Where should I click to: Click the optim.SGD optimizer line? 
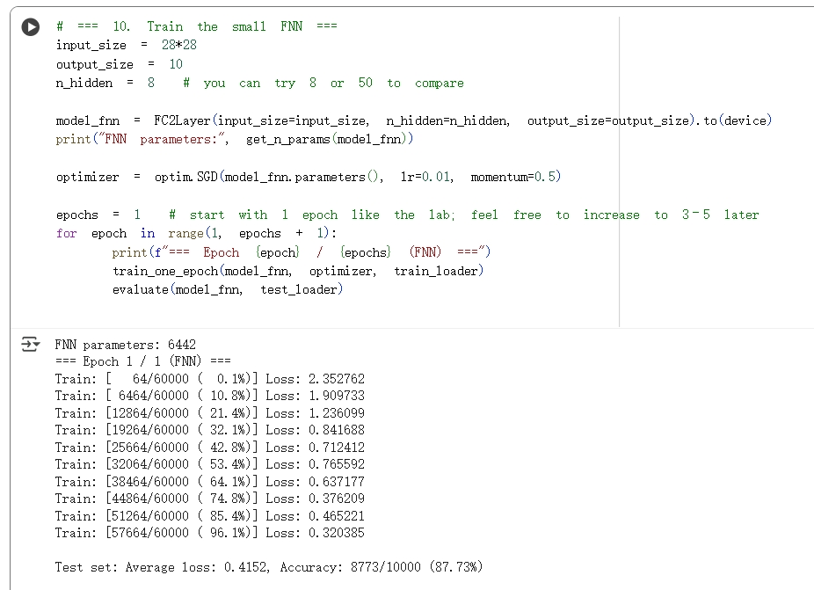pos(308,177)
